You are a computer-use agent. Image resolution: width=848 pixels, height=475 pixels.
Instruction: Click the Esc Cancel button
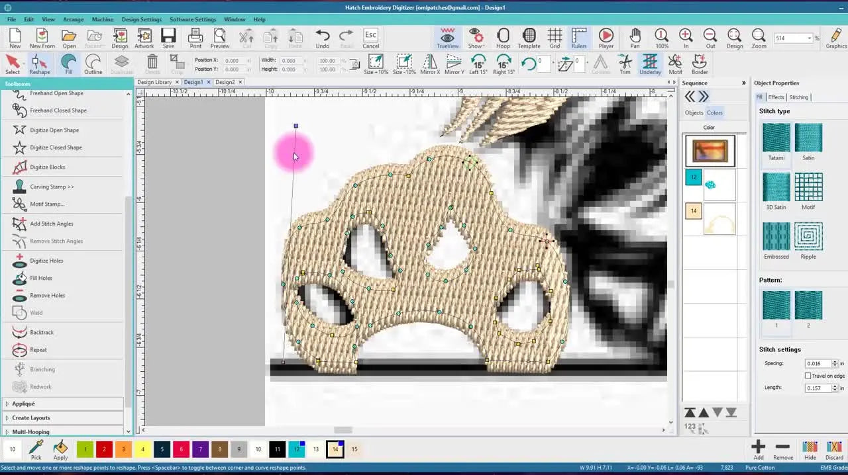point(370,38)
